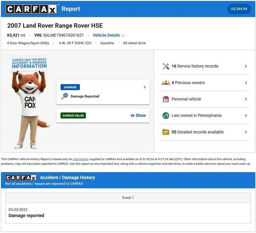
Task: Click the US $44.99 price button
Action: coord(239,9)
